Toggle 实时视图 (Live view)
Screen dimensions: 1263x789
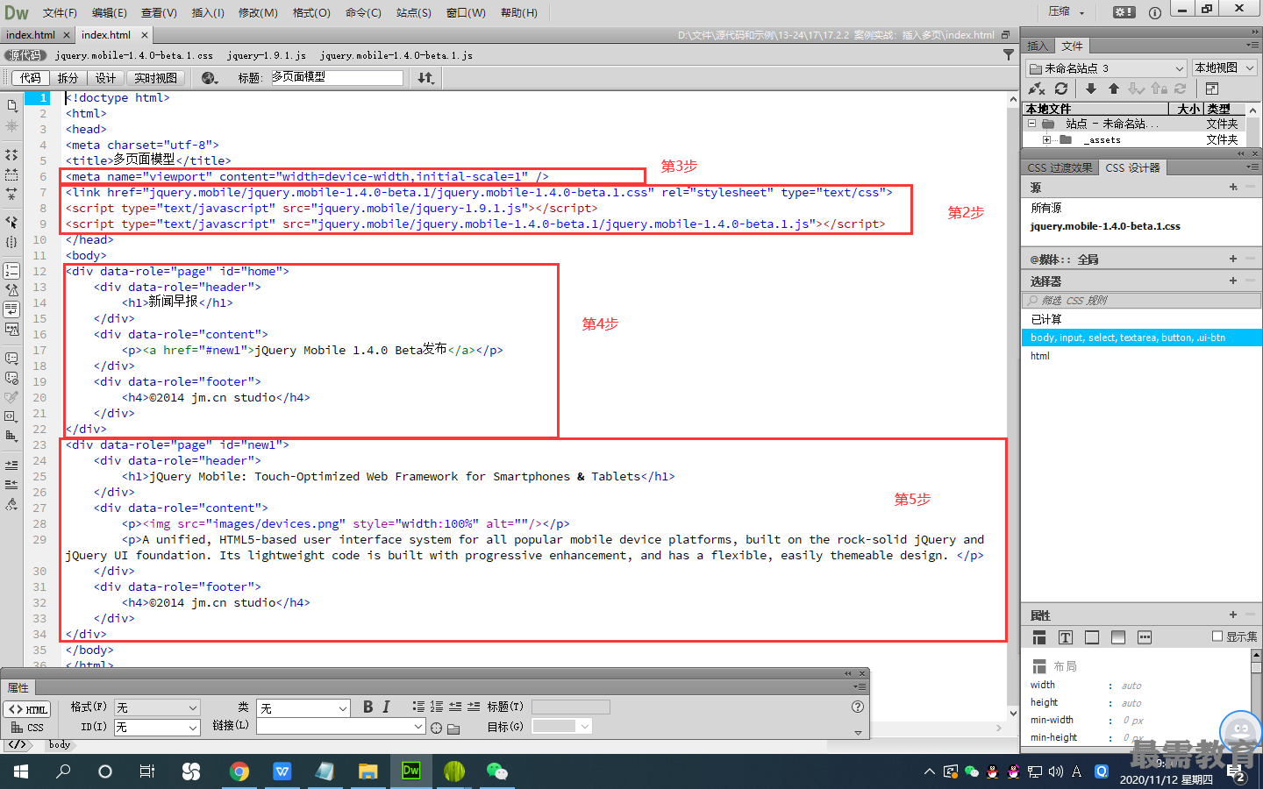155,78
